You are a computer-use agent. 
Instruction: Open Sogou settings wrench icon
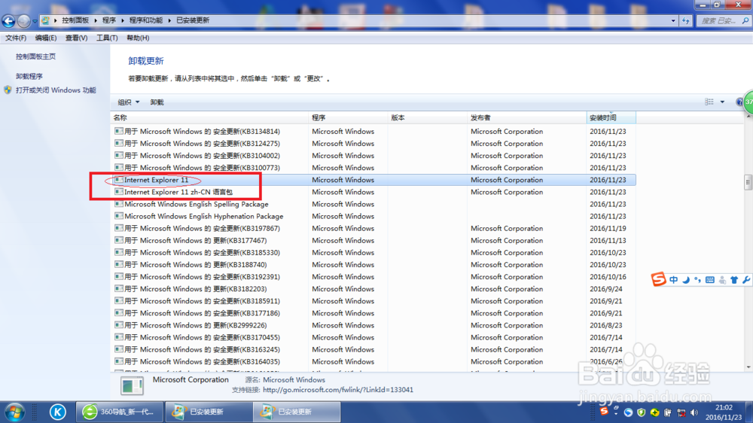[x=745, y=280]
